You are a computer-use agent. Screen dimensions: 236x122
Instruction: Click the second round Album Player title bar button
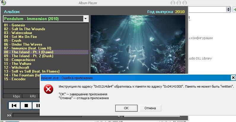[179, 3]
